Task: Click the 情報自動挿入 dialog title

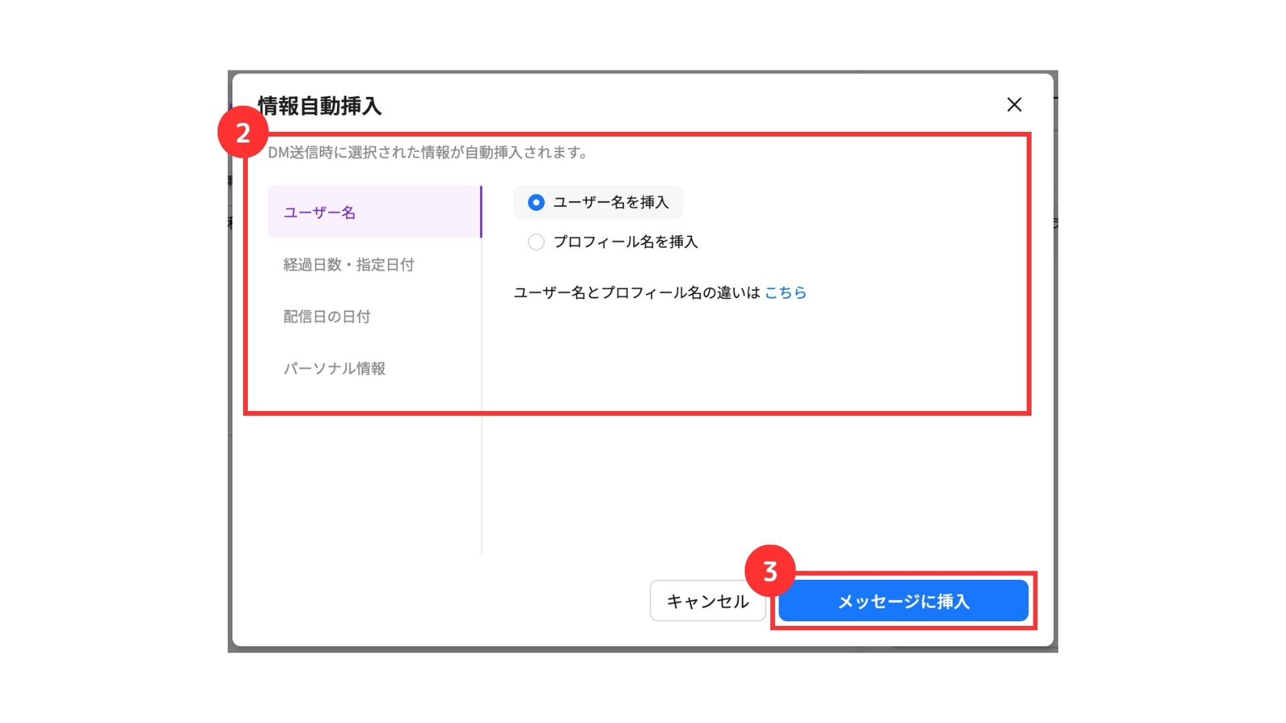Action: point(319,106)
